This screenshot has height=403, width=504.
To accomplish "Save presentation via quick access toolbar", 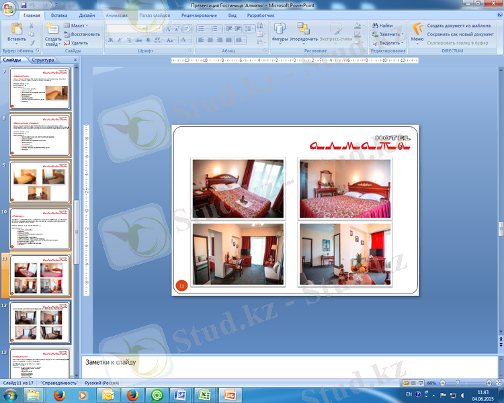I will tap(24, 5).
